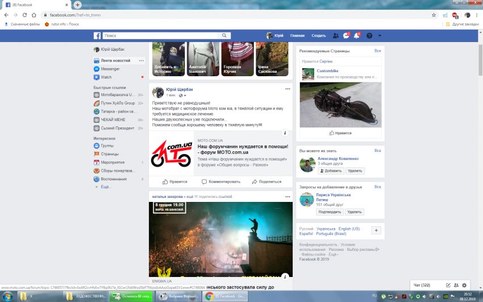This screenshot has width=483, height=302.
Task: Click create group icon in chat bar
Action: point(456,286)
